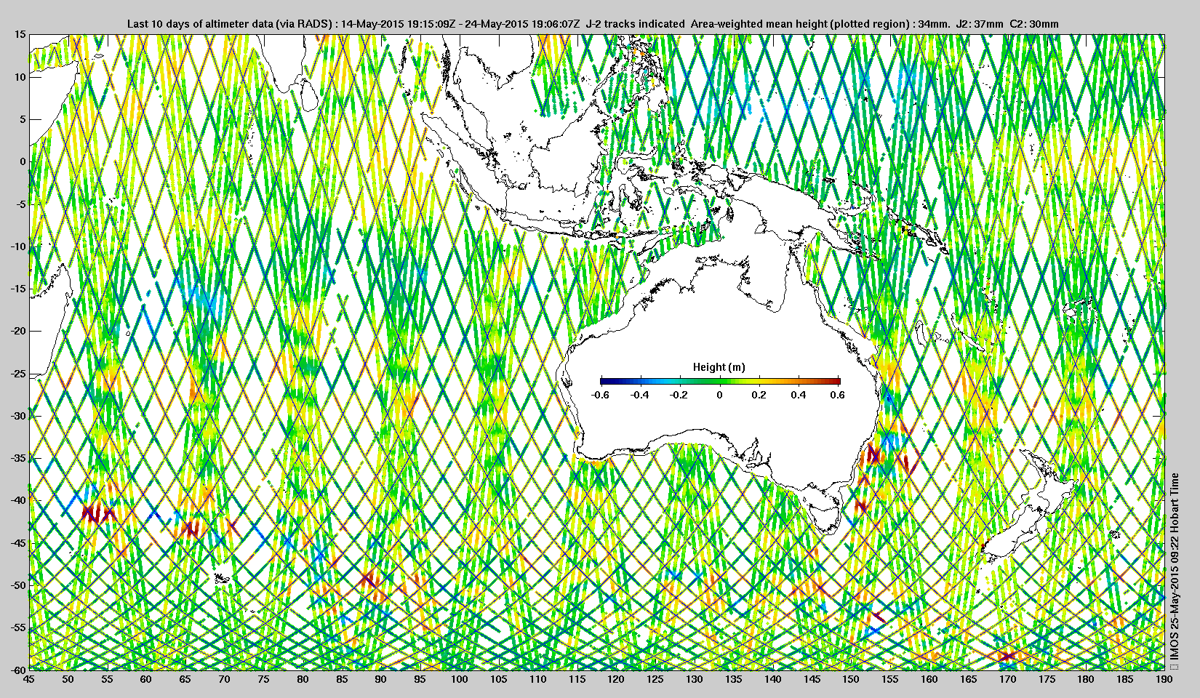Click longitude tick label "175" on x-axis

pos(1047,679)
